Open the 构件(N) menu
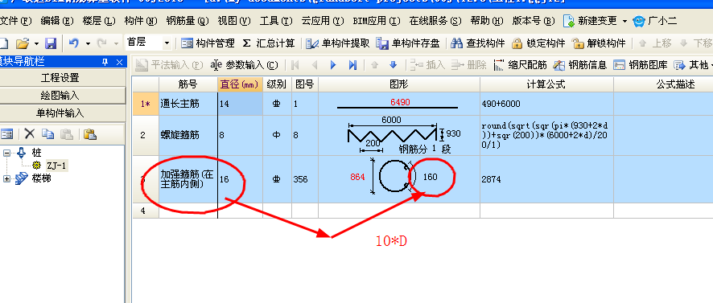Screen dimensions: 713x303 pos(141,21)
